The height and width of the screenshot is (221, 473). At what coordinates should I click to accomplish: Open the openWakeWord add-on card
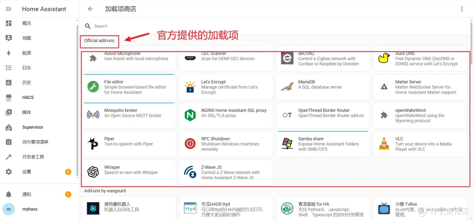point(420,115)
